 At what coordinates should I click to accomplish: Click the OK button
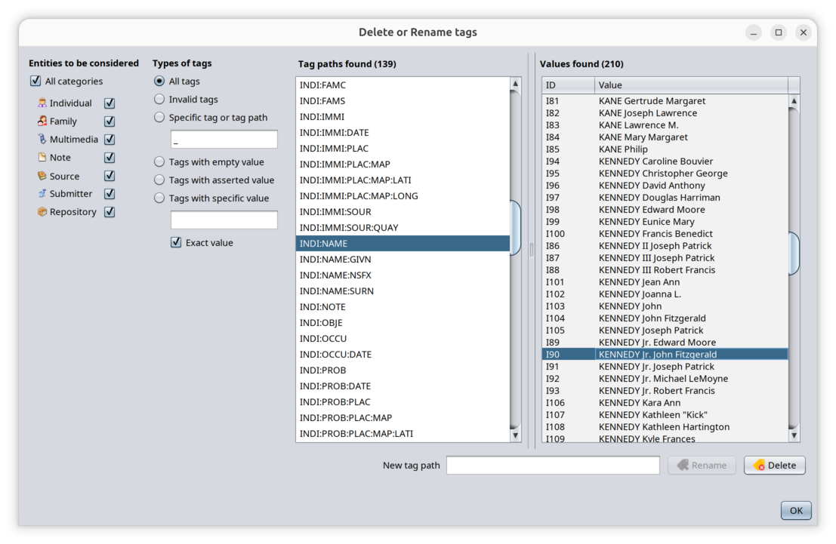coord(796,511)
